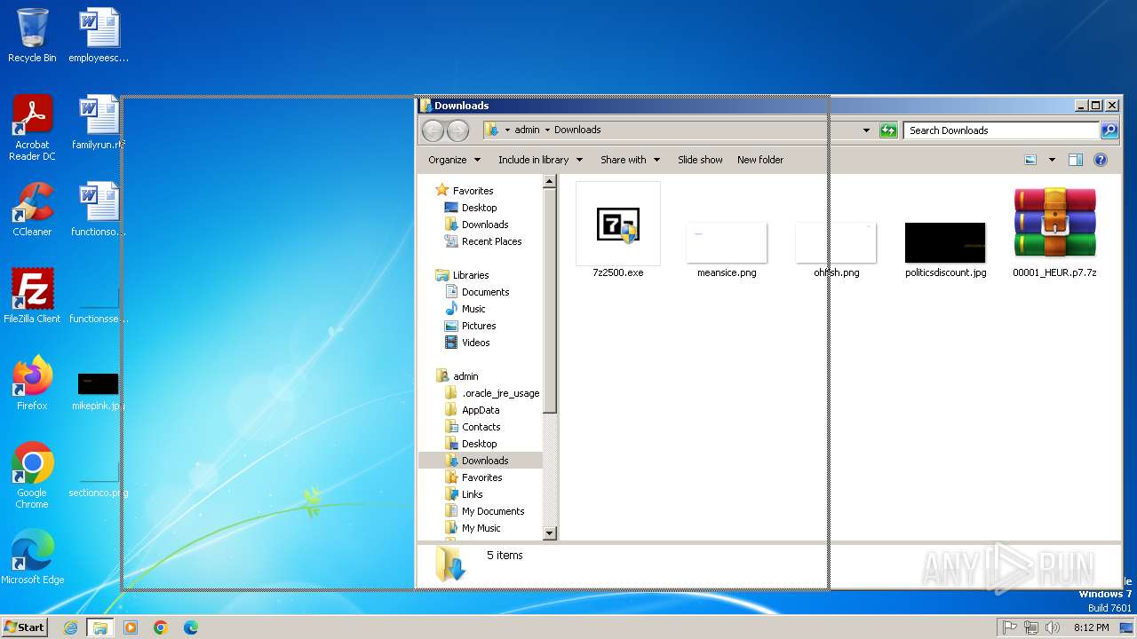
Task: Click the 8:12 PM system clock
Action: [1091, 627]
